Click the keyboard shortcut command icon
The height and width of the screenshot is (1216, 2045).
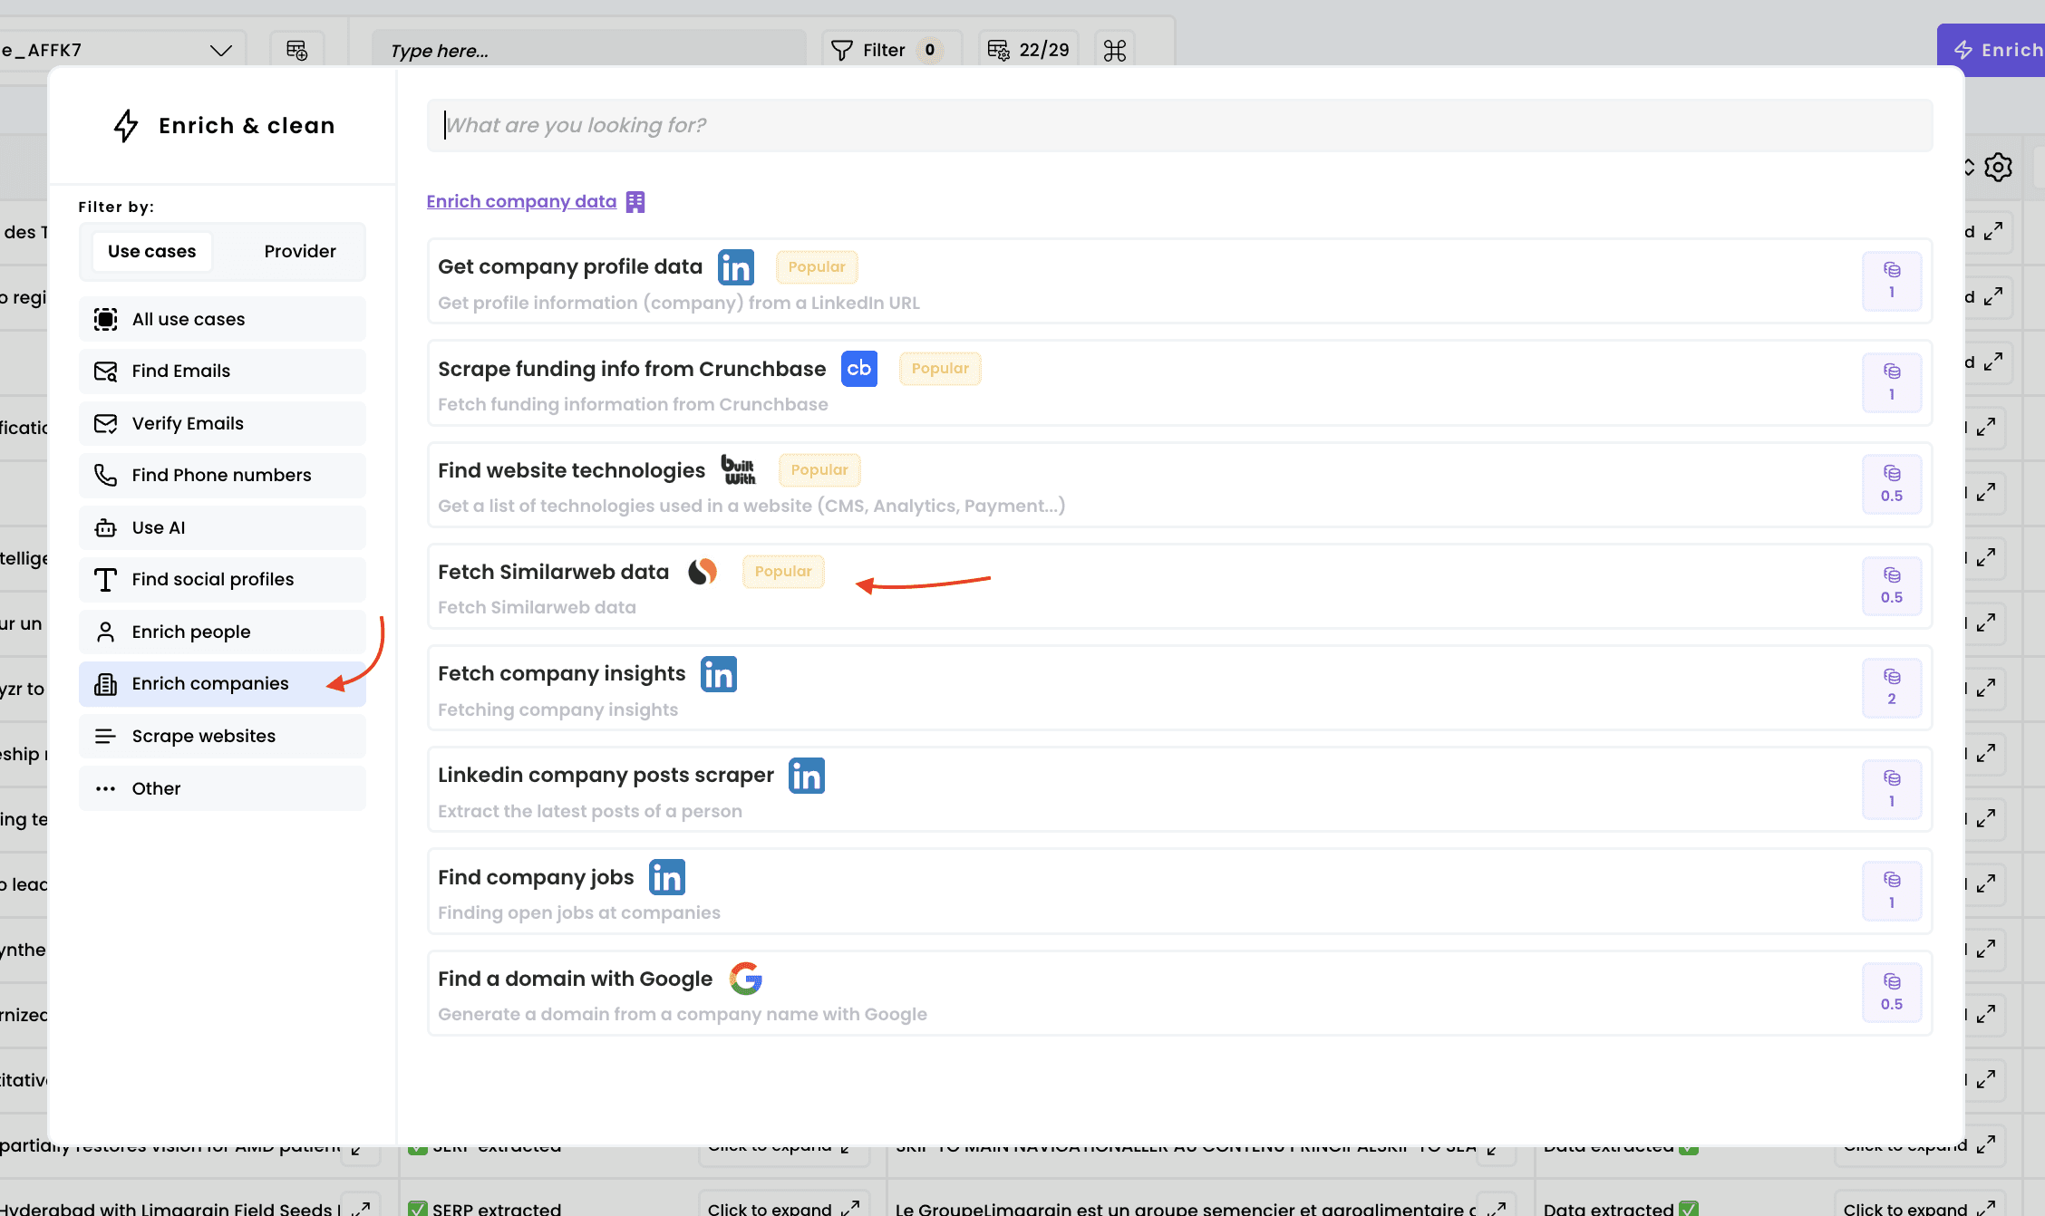pyautogui.click(x=1115, y=51)
